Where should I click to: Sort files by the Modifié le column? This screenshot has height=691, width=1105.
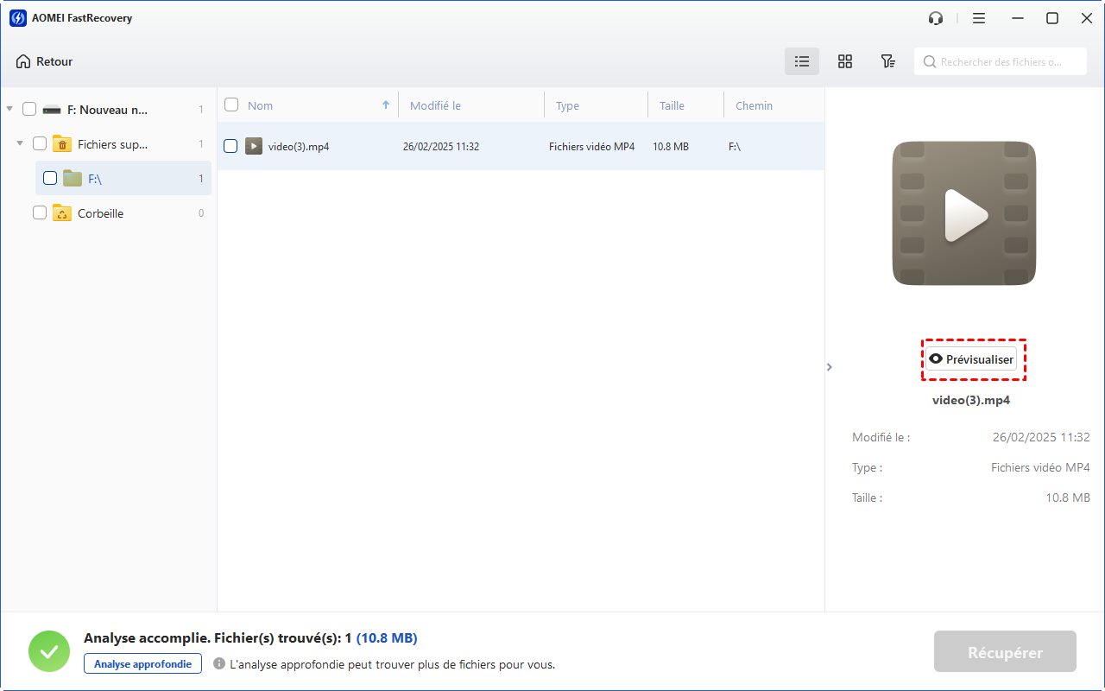[x=435, y=106]
